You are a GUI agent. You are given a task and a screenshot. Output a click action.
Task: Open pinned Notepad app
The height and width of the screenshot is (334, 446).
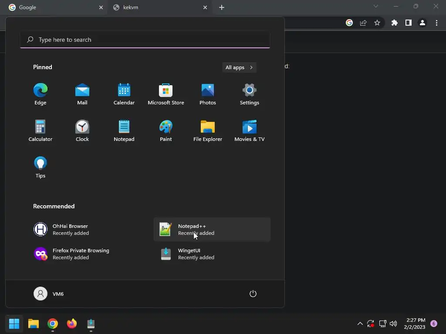(124, 131)
